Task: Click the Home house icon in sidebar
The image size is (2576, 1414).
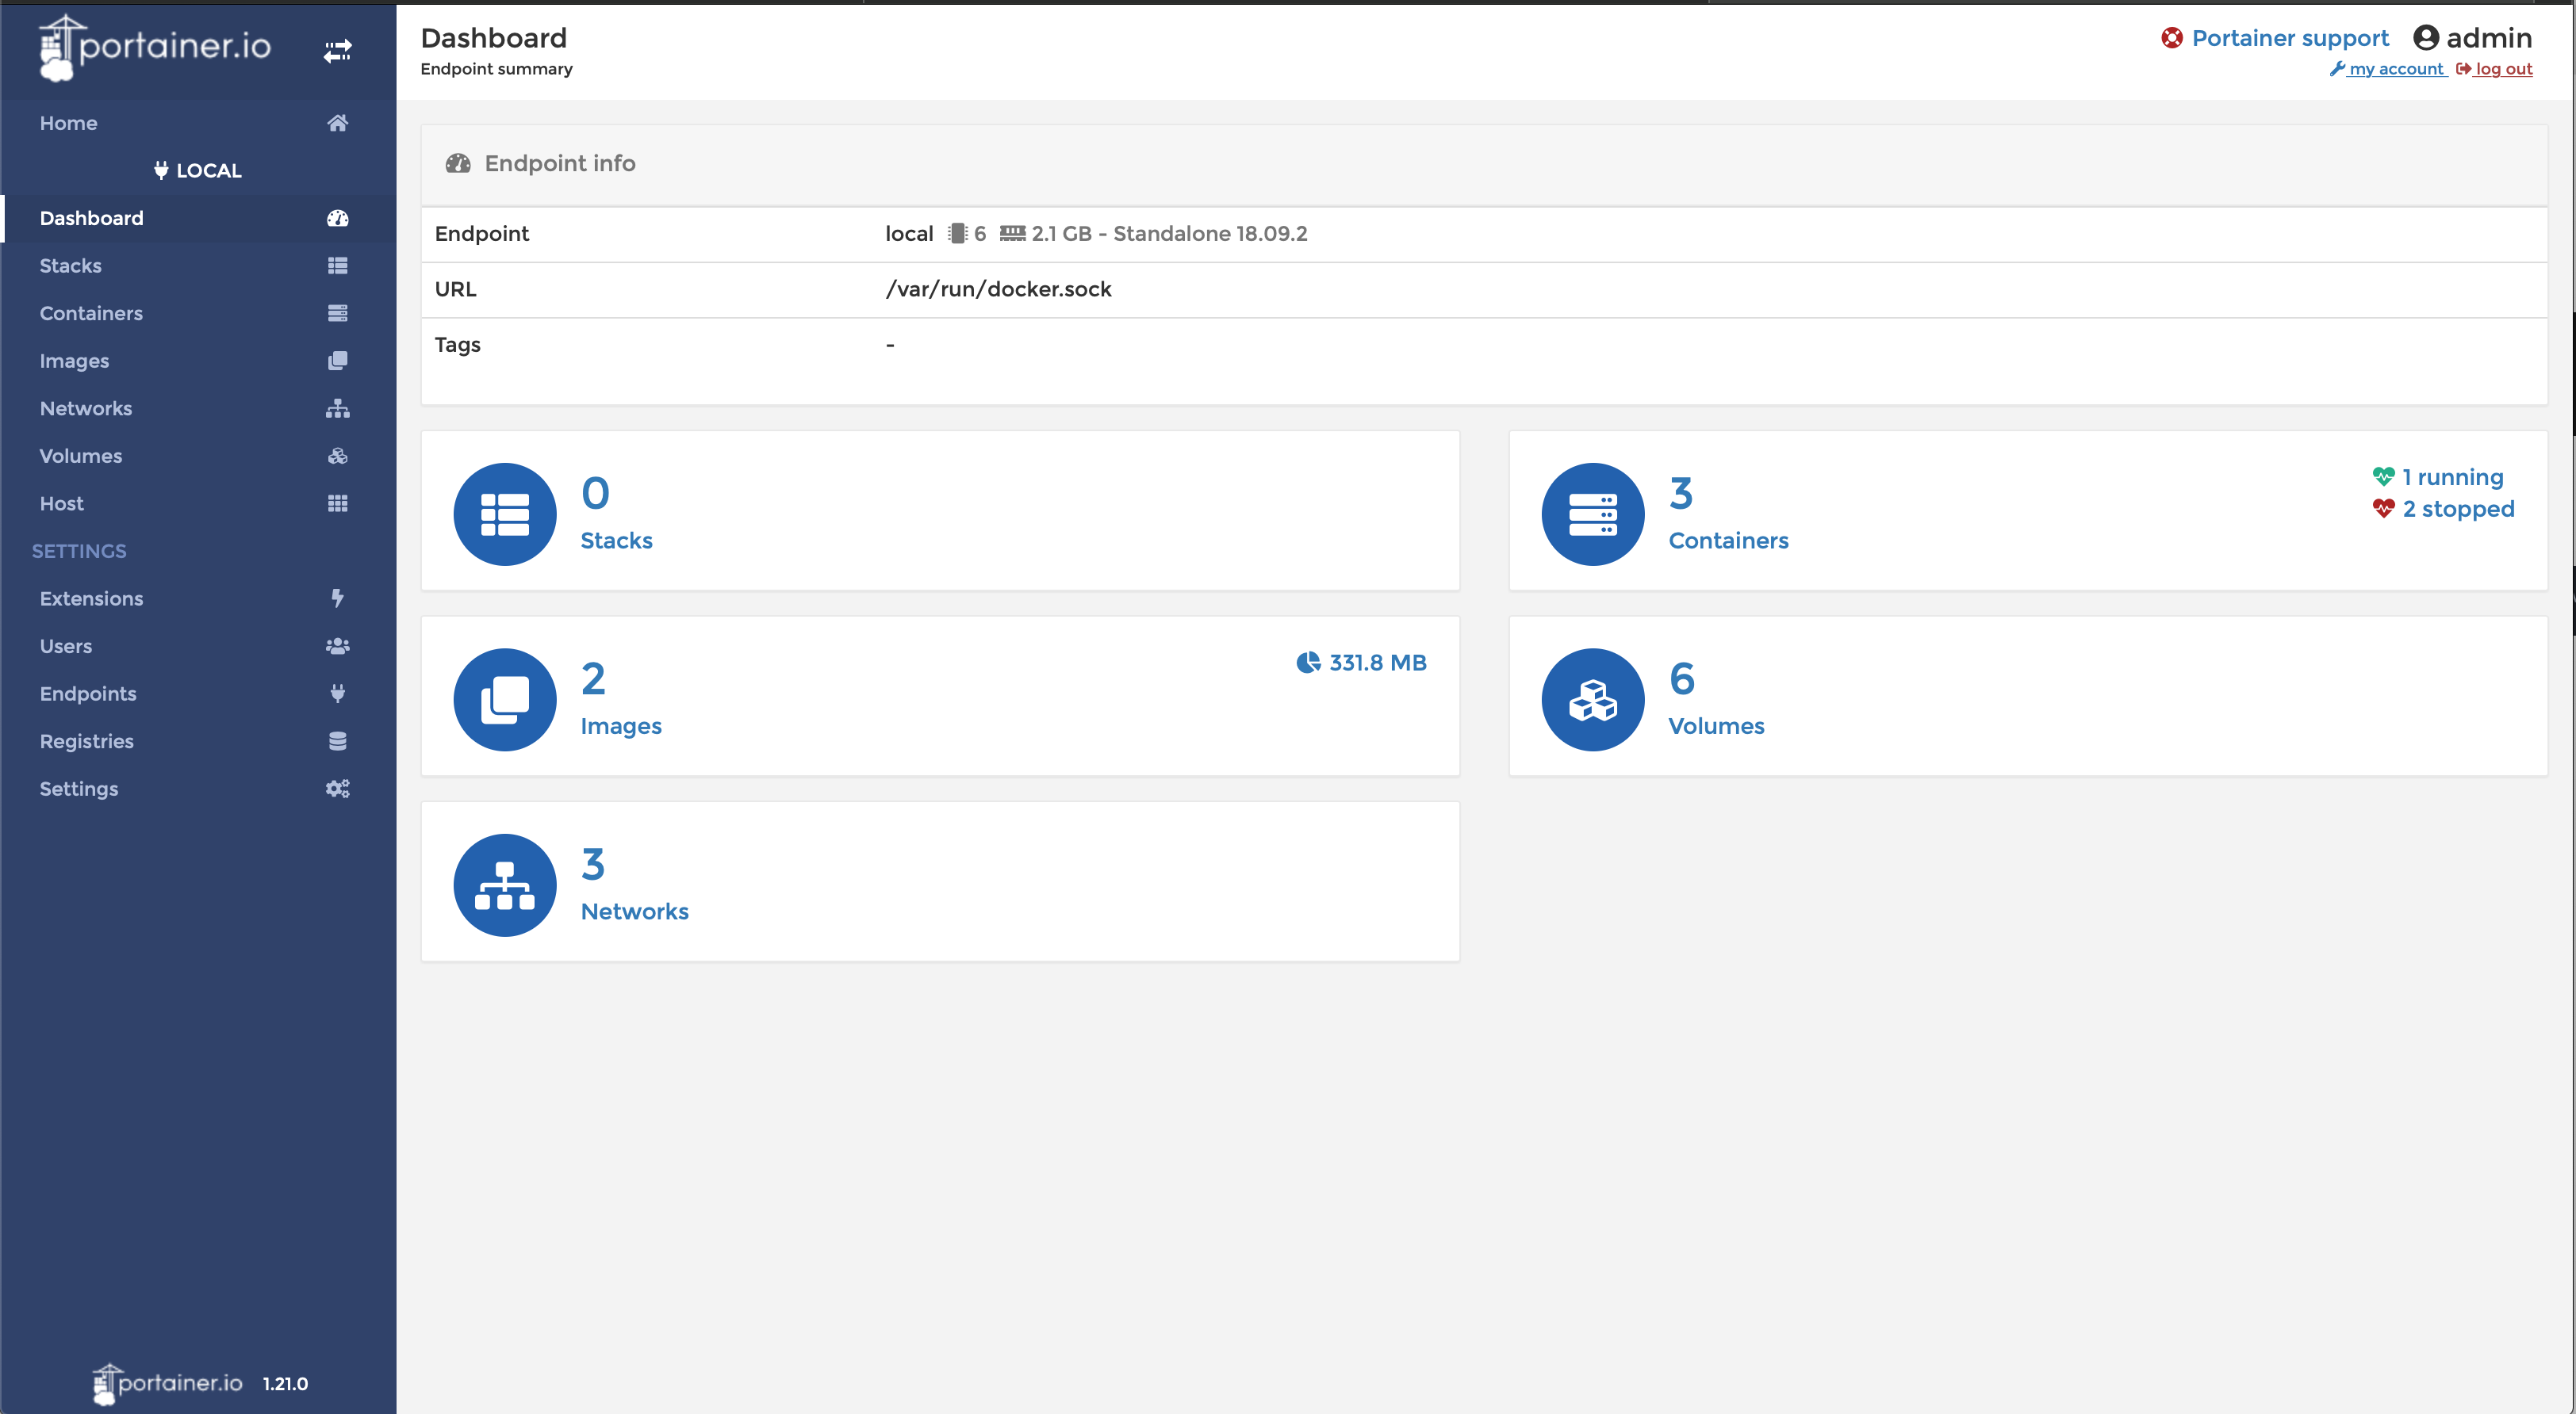Action: click(337, 123)
